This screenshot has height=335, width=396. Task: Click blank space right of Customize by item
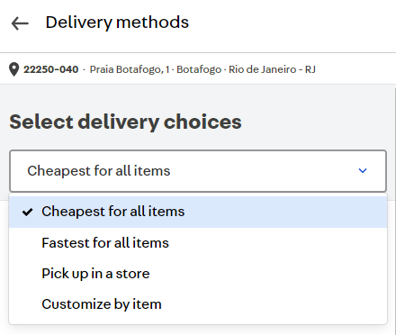click(x=273, y=304)
